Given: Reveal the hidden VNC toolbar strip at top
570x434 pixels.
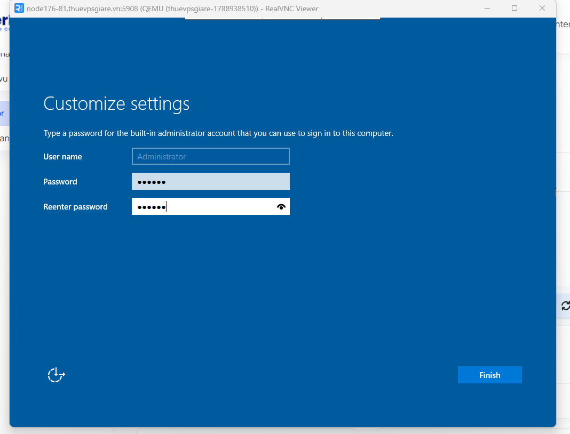Looking at the screenshot, I should pos(282,18).
